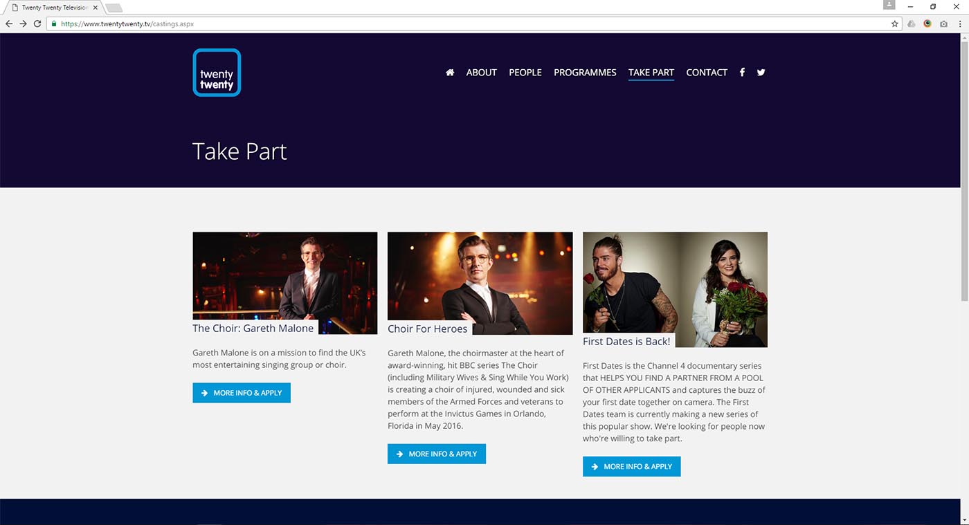This screenshot has width=969, height=525.
Task: Click the text "Florida in May 2016."
Action: click(x=426, y=426)
